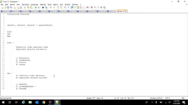The image size is (188, 105).
Task: Click the Open file toolbar icon
Action: coord(5,8)
